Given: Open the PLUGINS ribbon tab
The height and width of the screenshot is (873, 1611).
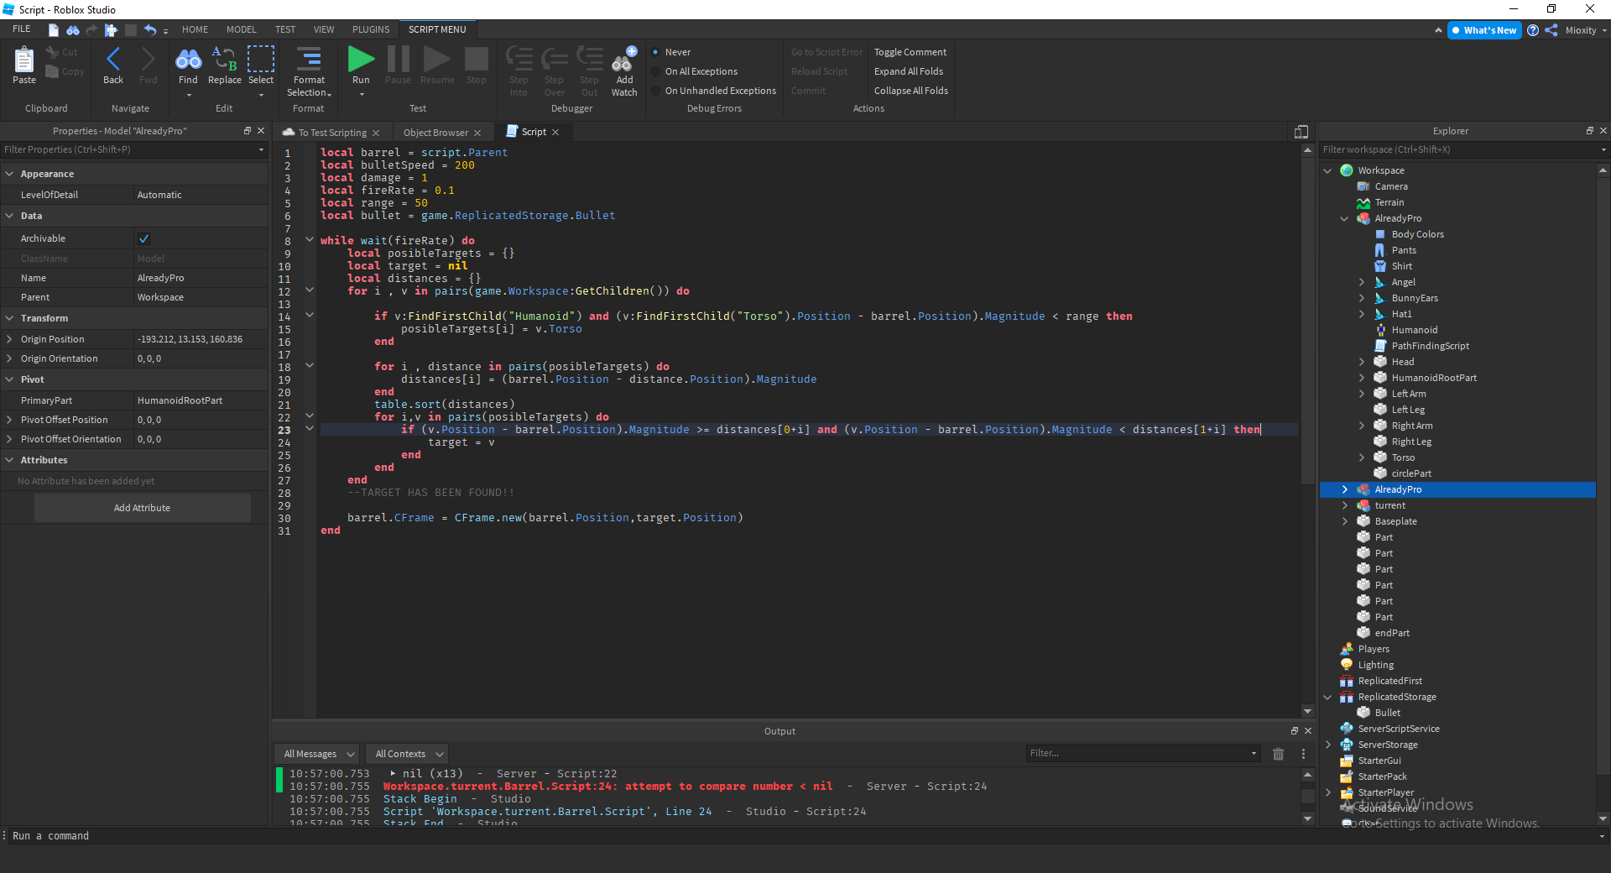Looking at the screenshot, I should pyautogui.click(x=371, y=29).
